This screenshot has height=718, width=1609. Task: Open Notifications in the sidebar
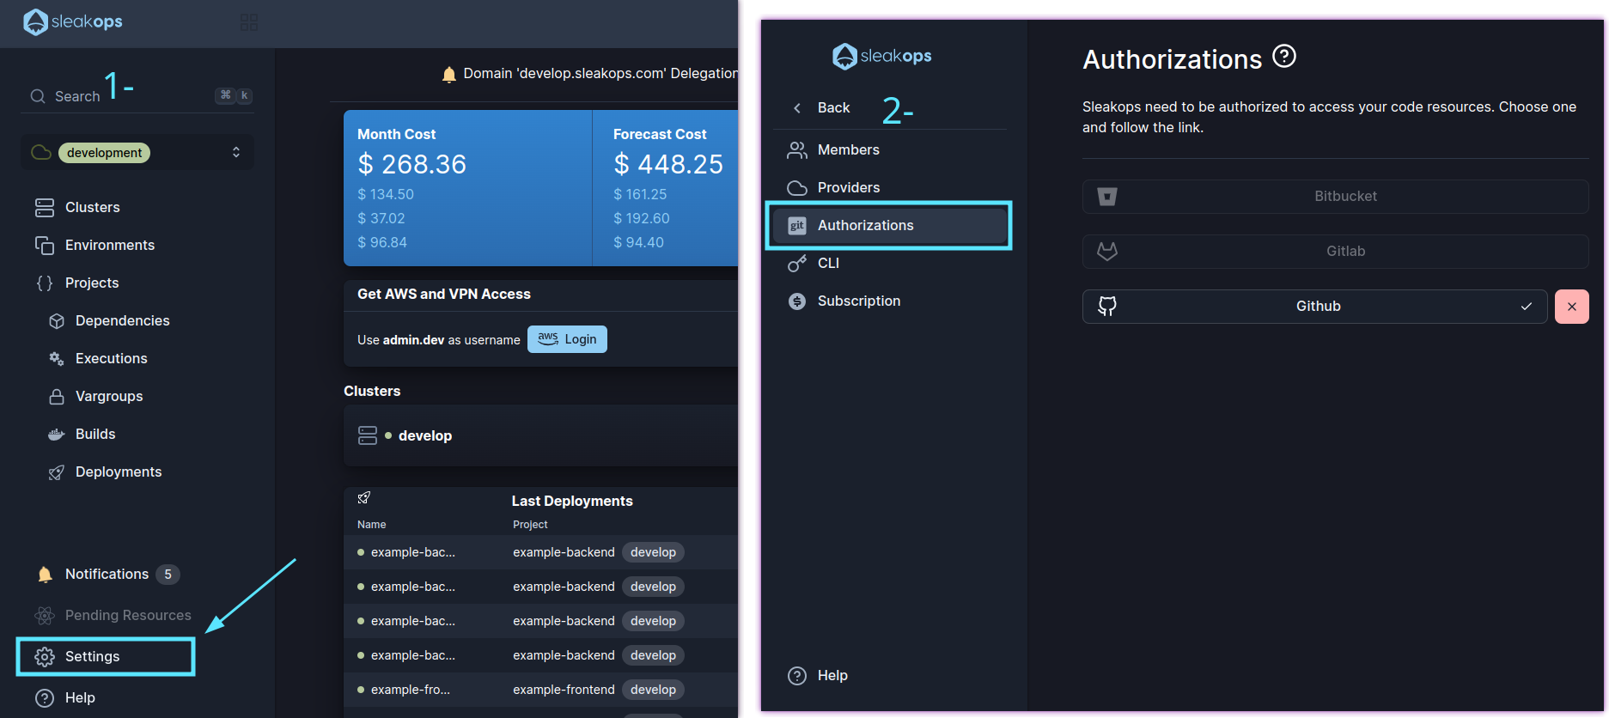point(107,574)
